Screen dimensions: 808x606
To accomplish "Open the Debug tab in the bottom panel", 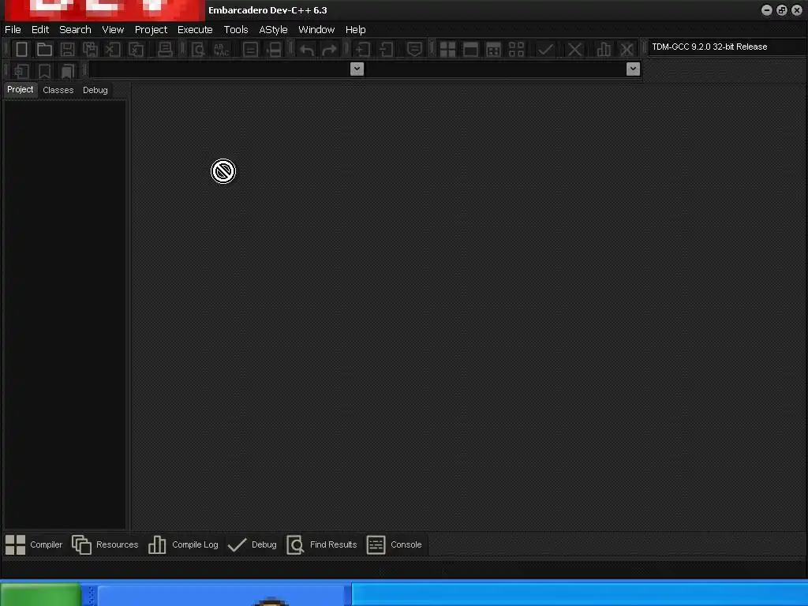I will click(x=252, y=544).
